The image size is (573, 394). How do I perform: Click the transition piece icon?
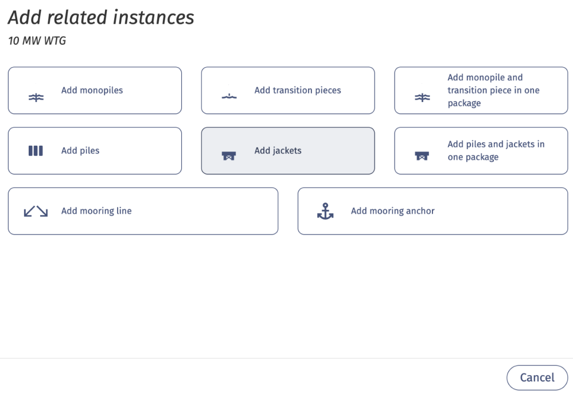[x=229, y=96]
